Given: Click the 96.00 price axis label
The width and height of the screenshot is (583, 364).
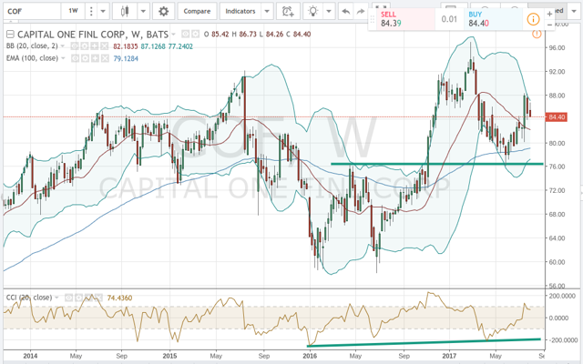Looking at the screenshot, I should [557, 48].
